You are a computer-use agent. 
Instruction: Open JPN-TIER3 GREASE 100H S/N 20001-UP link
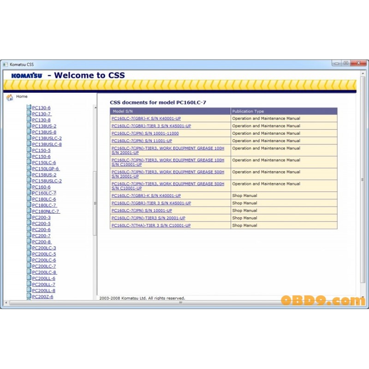point(168,150)
